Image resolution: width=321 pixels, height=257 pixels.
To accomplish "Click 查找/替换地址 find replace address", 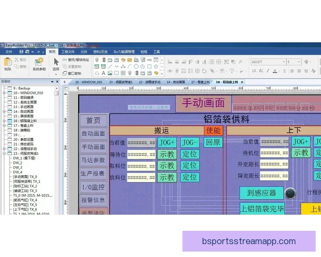I will click(76, 60).
